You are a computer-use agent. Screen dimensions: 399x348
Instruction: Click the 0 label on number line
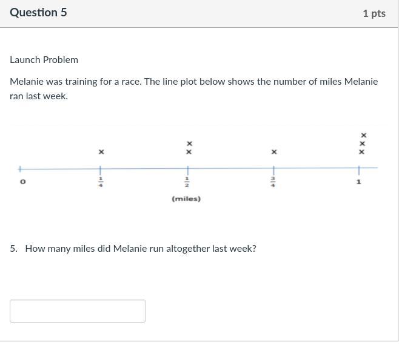coord(23,182)
